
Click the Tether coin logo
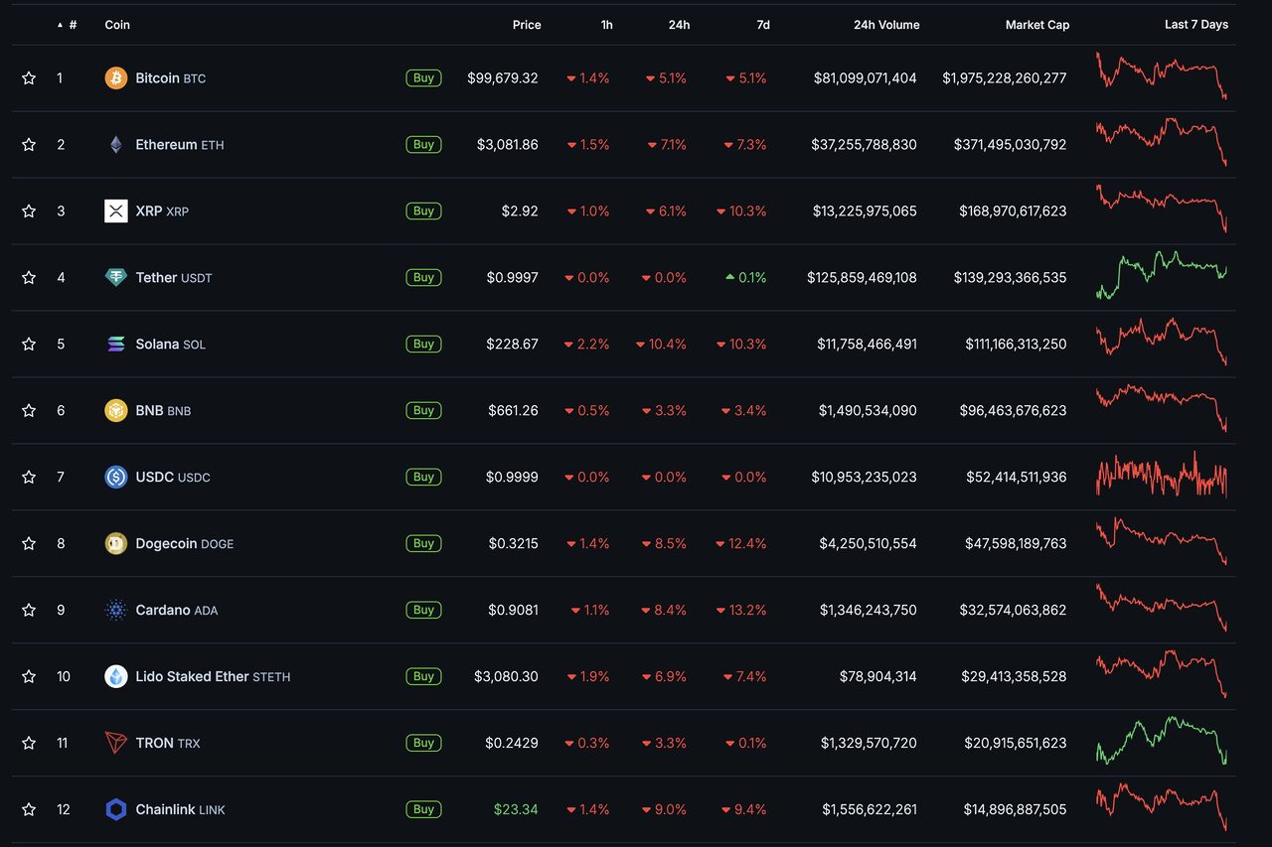point(116,277)
